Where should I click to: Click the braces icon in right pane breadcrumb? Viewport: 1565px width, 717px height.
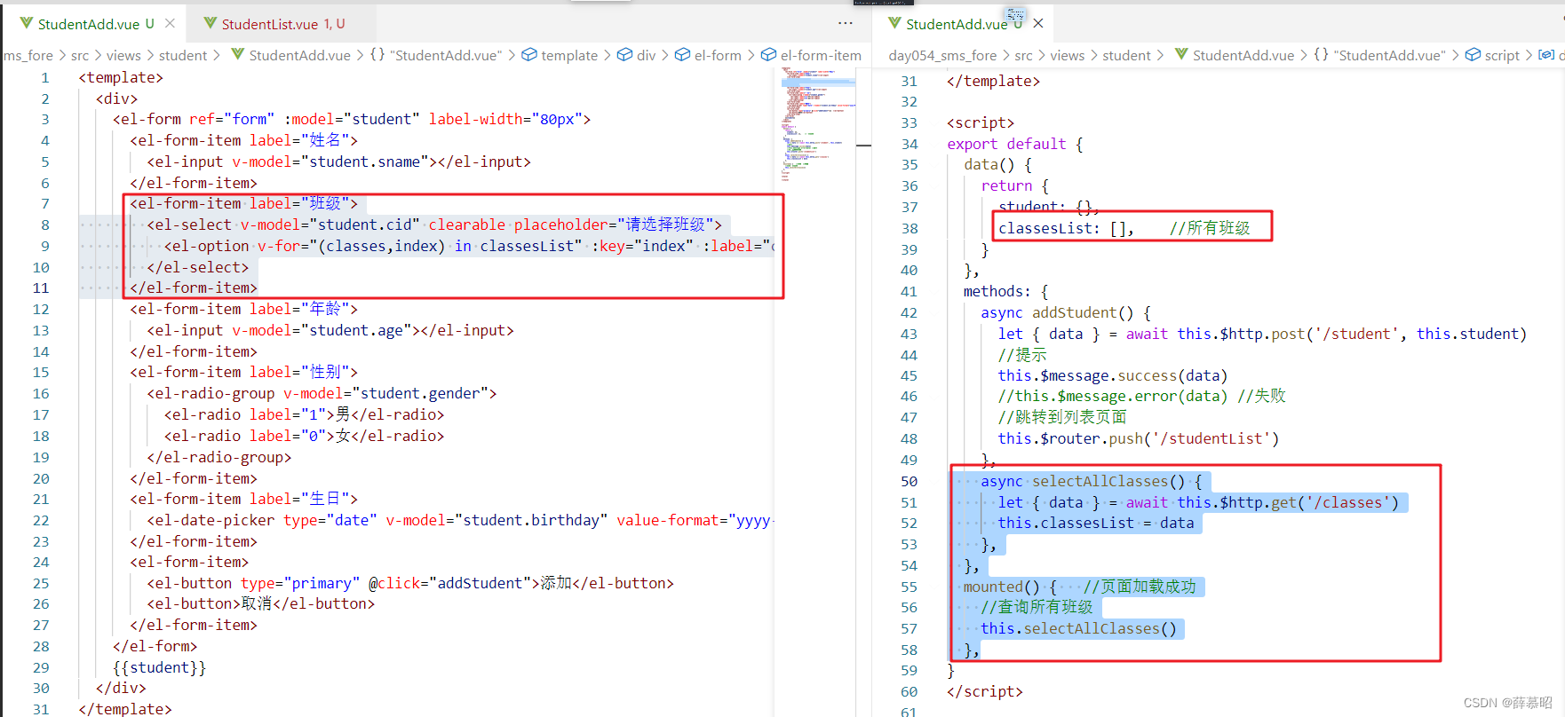click(x=1321, y=55)
